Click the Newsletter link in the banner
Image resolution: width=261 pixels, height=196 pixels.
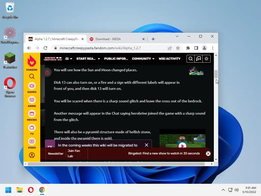coord(56,153)
